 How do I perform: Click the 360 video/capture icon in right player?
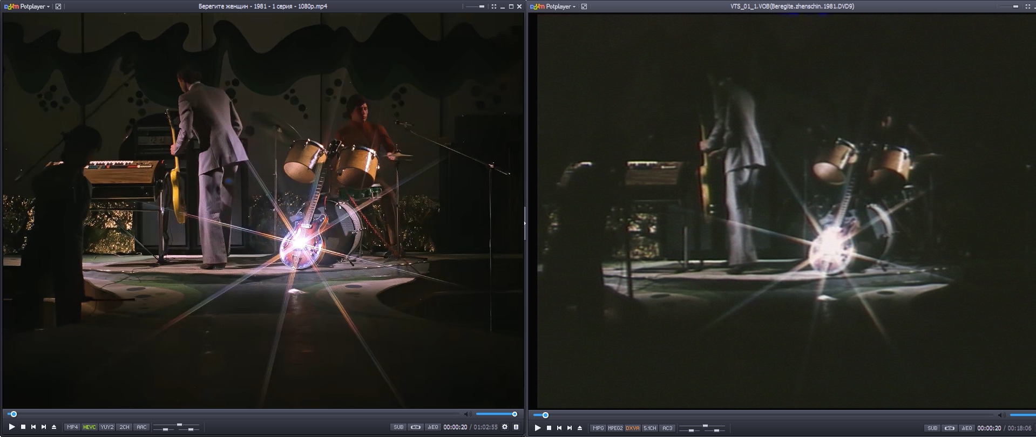coord(950,428)
